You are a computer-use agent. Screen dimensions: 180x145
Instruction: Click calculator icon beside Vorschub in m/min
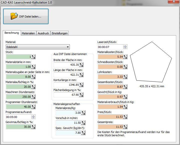[83, 123]
